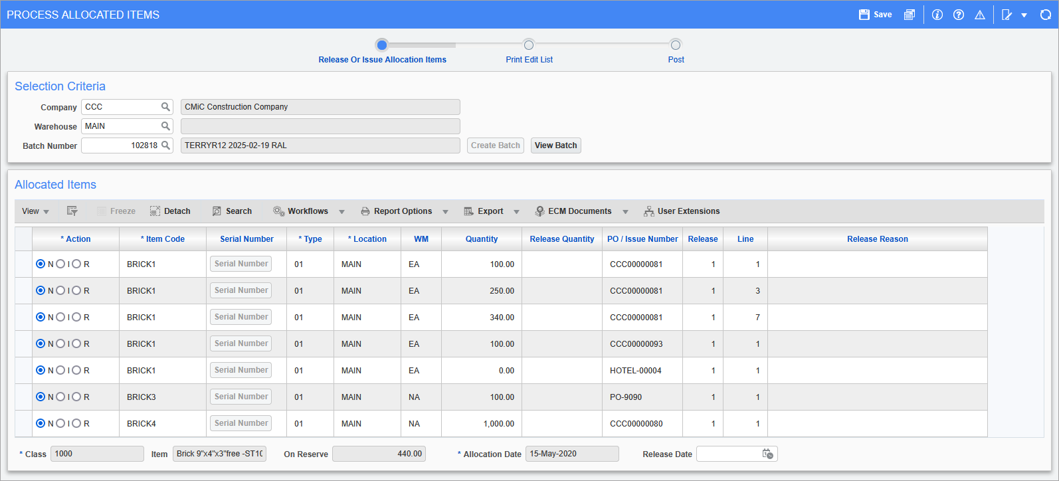
Task: Click the Create Batch button
Action: (x=496, y=145)
